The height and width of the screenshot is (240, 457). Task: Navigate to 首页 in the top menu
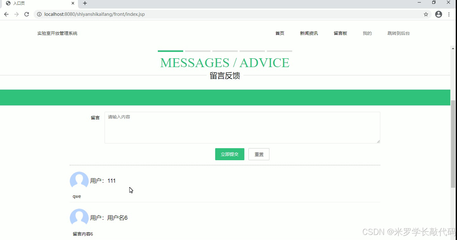point(280,33)
